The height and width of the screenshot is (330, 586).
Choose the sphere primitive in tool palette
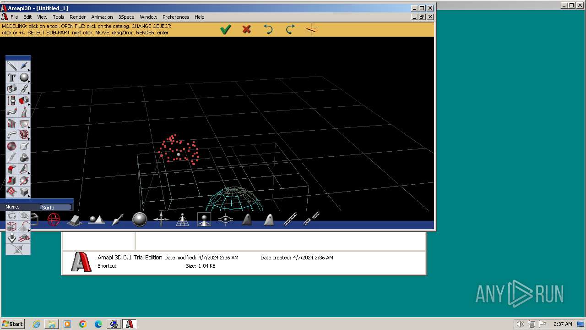24,77
